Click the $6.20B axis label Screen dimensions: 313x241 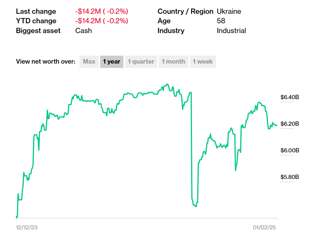pos(289,124)
